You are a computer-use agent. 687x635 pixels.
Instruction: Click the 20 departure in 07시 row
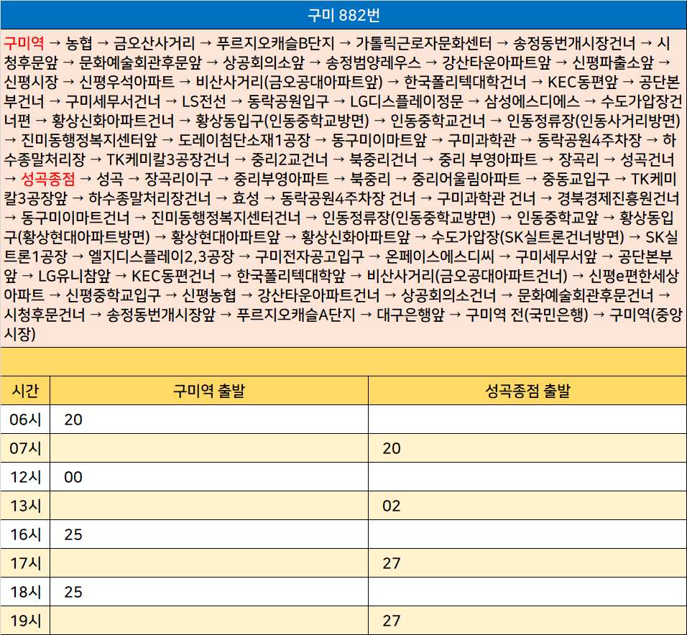[x=391, y=448]
